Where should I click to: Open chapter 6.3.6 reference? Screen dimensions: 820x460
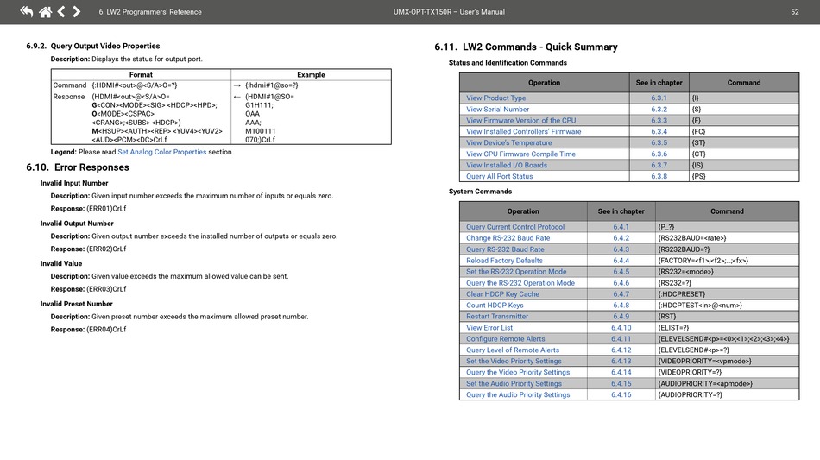pos(659,154)
